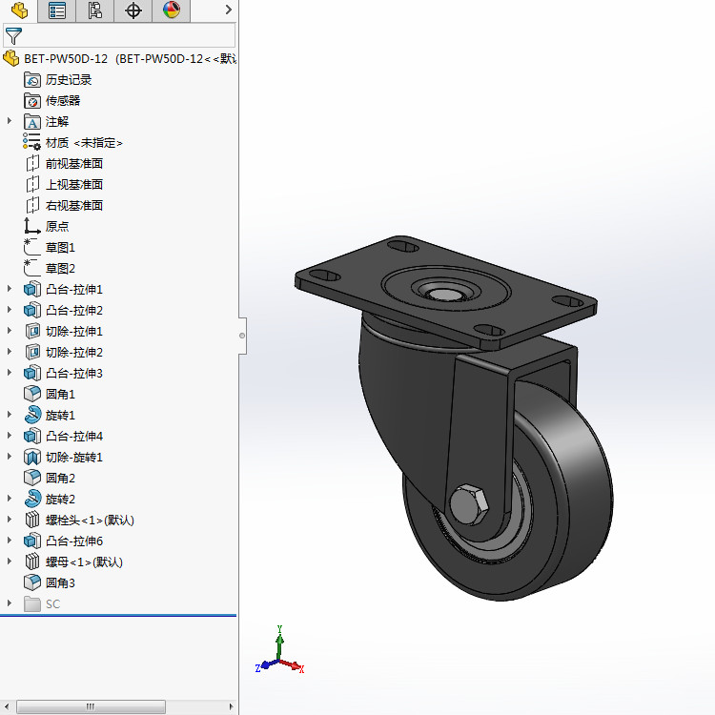Click the 凸台-拉伸3 extrude icon
Viewport: 715px width, 715px height.
[32, 373]
